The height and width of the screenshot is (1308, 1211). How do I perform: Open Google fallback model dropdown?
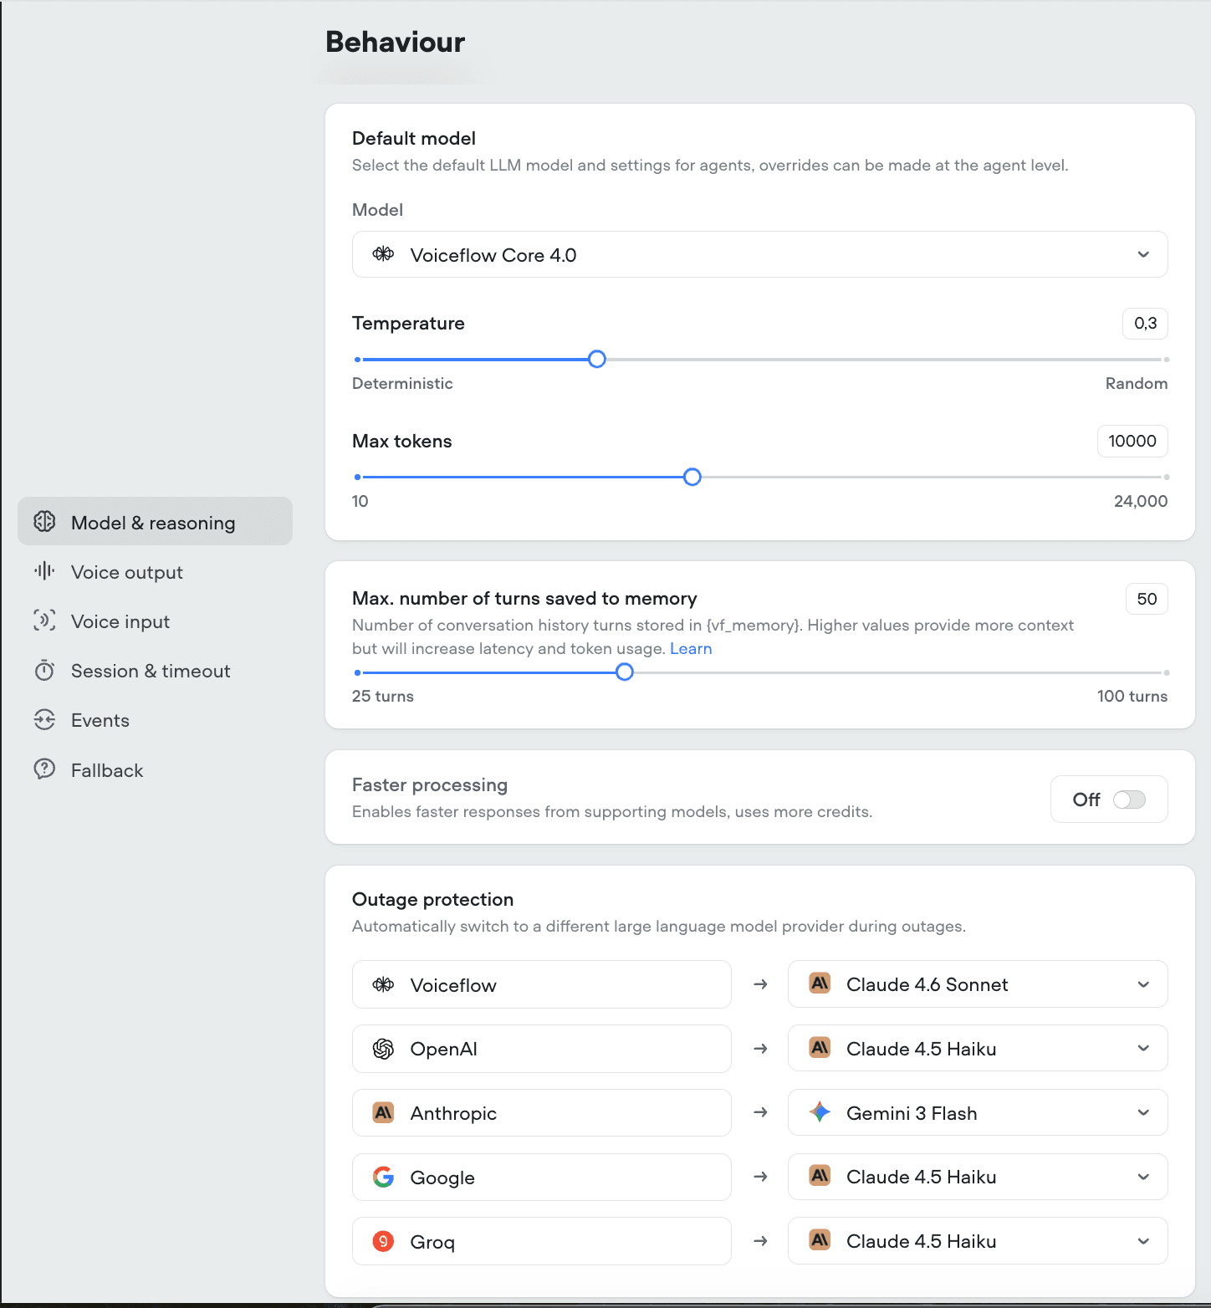pos(978,1177)
